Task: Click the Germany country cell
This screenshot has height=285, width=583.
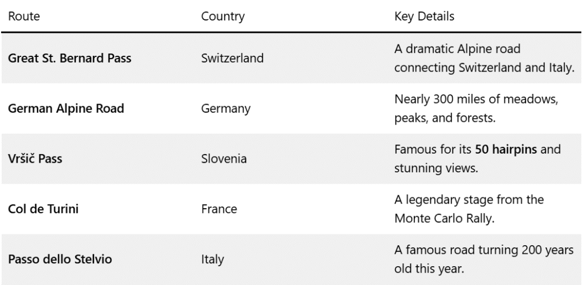Action: click(x=226, y=108)
